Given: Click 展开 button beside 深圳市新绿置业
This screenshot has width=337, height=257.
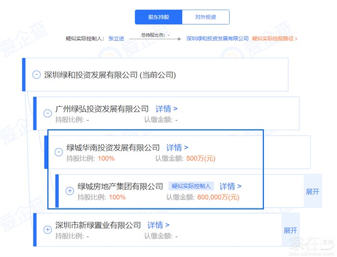Looking at the screenshot, I should 290,230.
